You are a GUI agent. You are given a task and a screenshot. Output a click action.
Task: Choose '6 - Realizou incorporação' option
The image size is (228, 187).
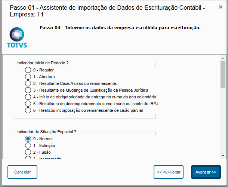28,110
